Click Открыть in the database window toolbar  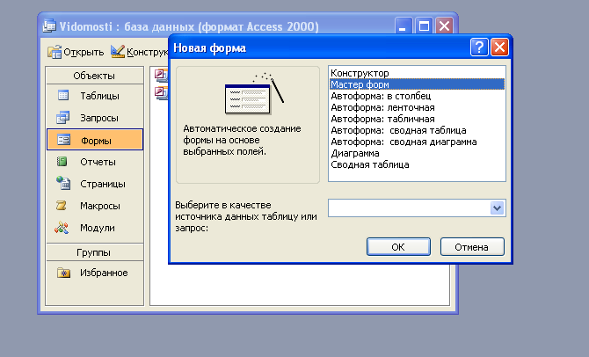pyautogui.click(x=76, y=52)
